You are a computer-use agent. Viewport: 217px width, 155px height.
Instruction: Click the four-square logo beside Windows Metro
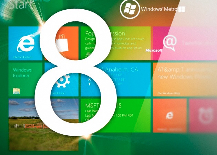pyautogui.click(x=181, y=9)
